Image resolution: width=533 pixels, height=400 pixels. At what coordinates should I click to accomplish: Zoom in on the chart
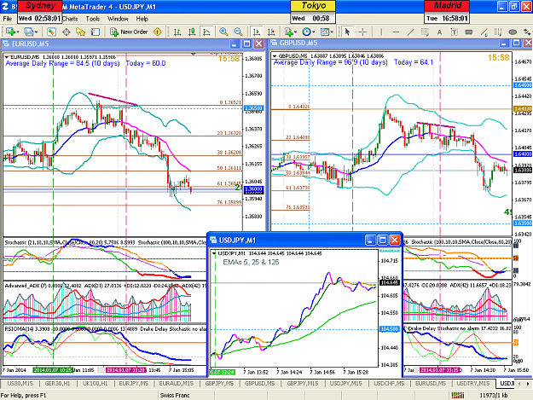coord(223,32)
